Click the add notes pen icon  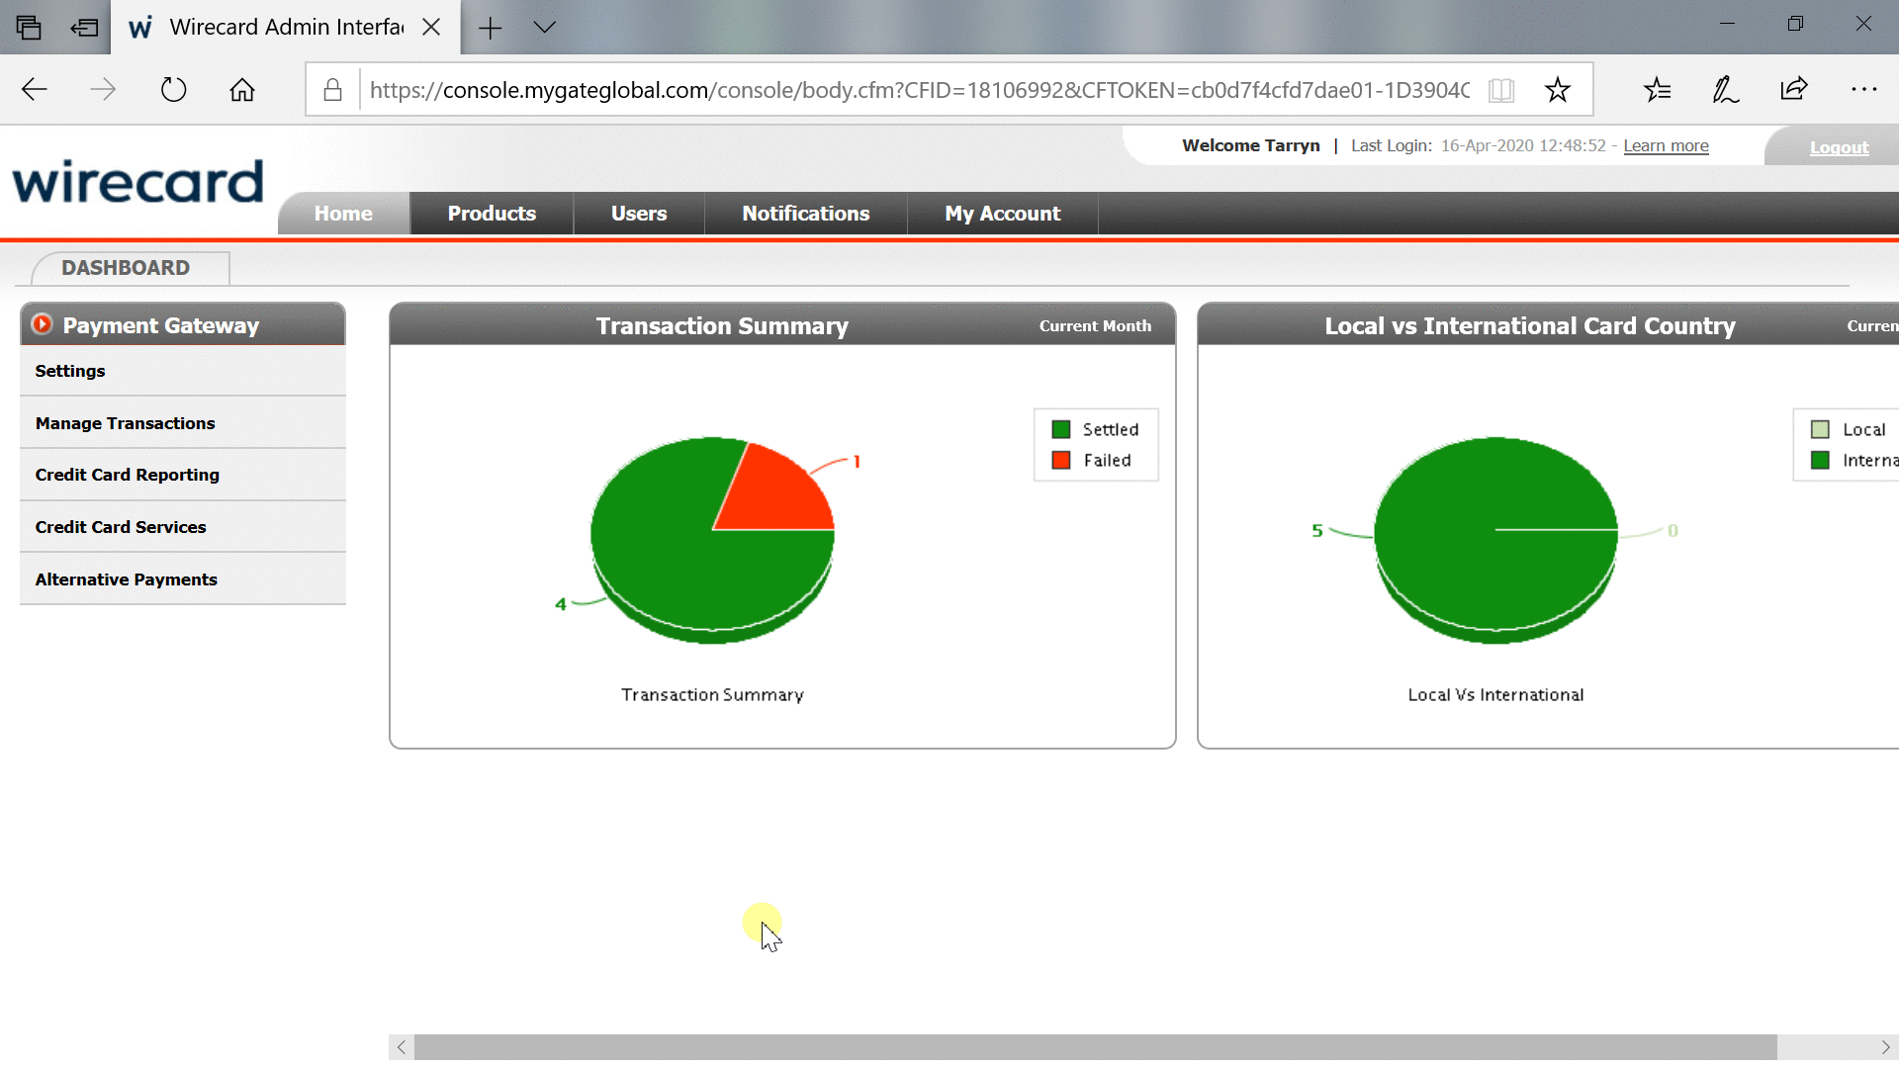[x=1726, y=90]
